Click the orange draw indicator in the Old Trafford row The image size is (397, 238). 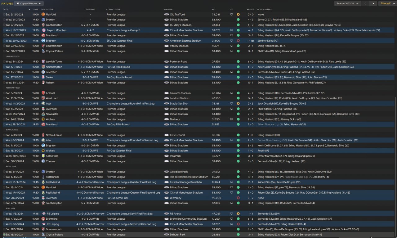(x=238, y=15)
